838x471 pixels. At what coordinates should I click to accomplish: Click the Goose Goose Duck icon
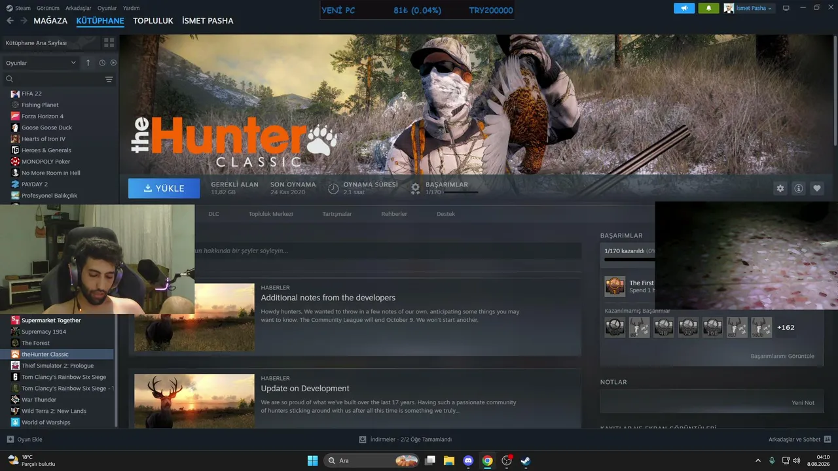(15, 128)
